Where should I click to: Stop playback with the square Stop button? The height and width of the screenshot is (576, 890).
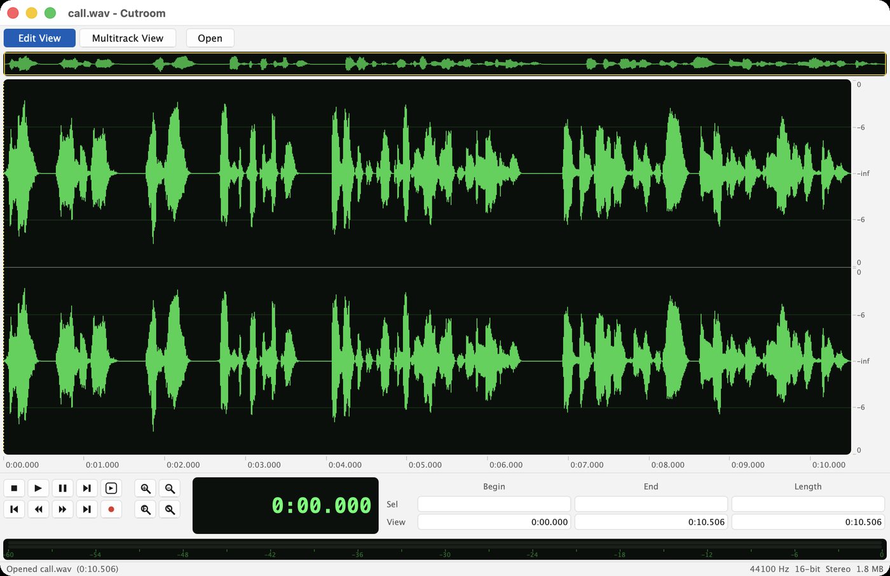point(14,488)
